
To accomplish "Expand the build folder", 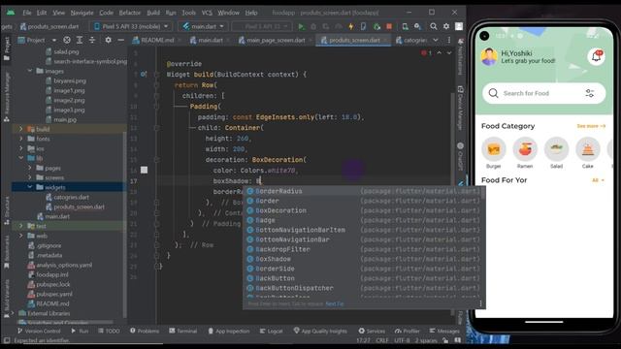I will point(21,129).
